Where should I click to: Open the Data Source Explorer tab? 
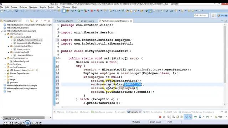pyautogui.click(x=102, y=112)
